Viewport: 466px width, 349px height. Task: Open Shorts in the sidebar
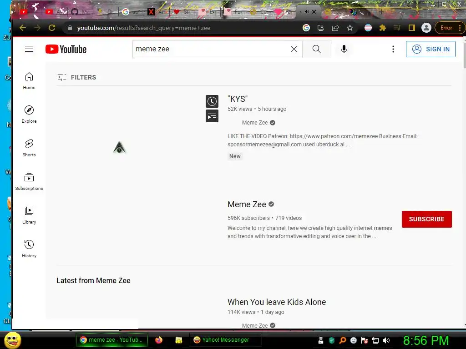pyautogui.click(x=29, y=148)
